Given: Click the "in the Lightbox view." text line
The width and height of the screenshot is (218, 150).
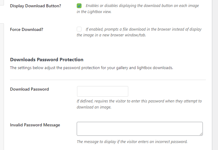Looking at the screenshot, I should coord(94,12).
